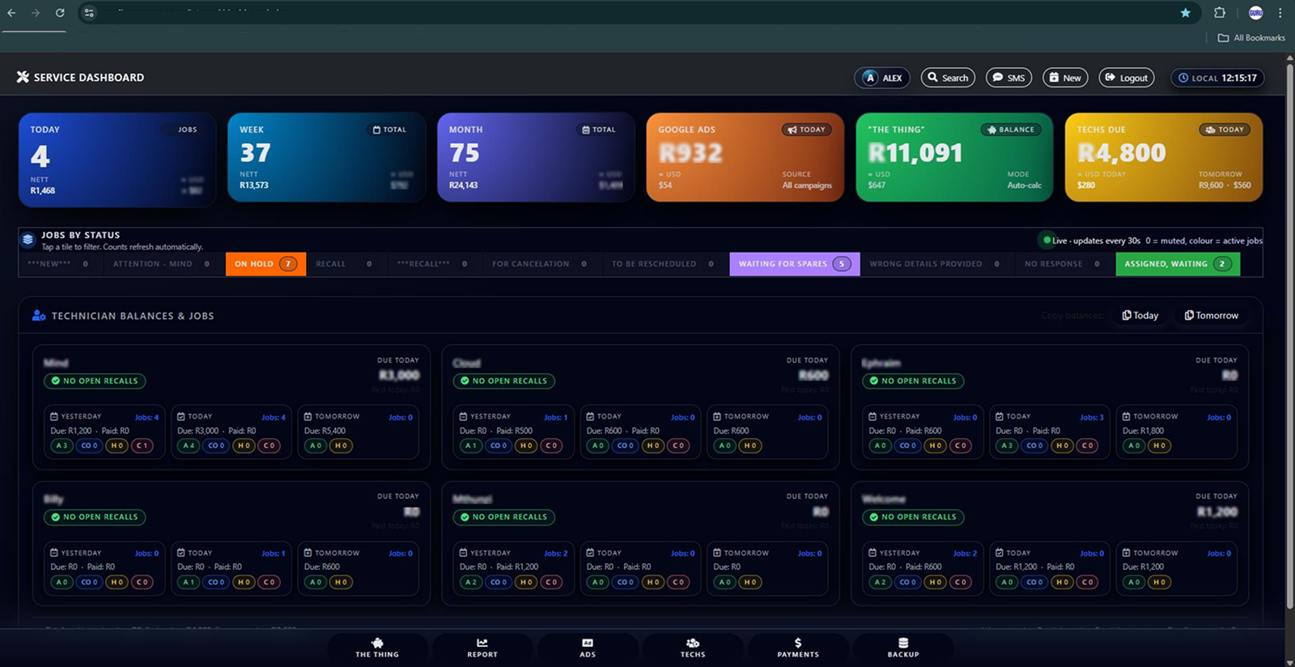This screenshot has height=667, width=1295.
Task: Click the Today copy balances button
Action: coord(1140,316)
